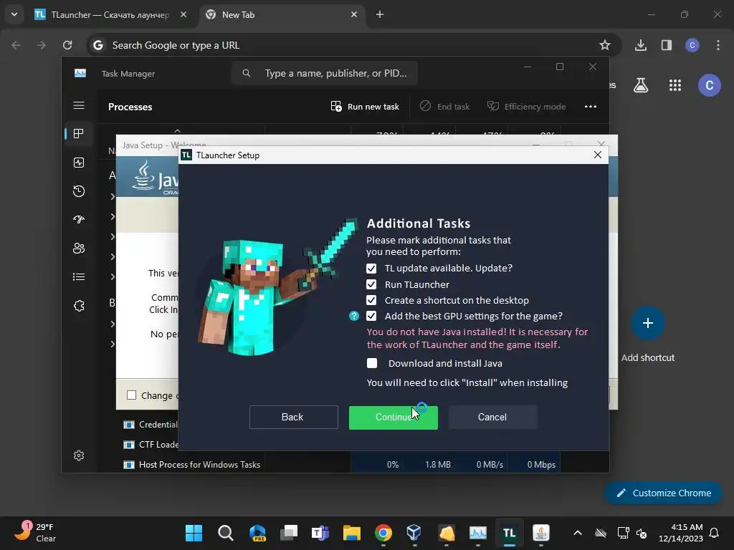
Task: Open Windows Start menu
Action: [194, 533]
